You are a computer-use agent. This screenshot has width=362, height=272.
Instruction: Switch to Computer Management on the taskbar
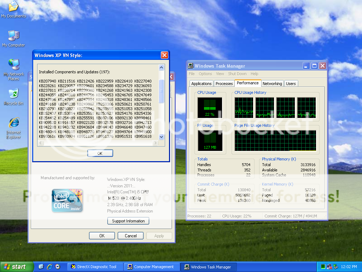(x=152, y=267)
